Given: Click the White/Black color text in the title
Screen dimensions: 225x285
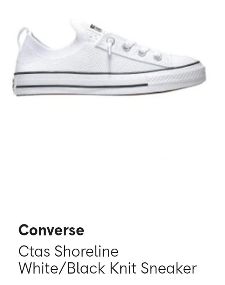Looking at the screenshot, I should (x=62, y=268).
